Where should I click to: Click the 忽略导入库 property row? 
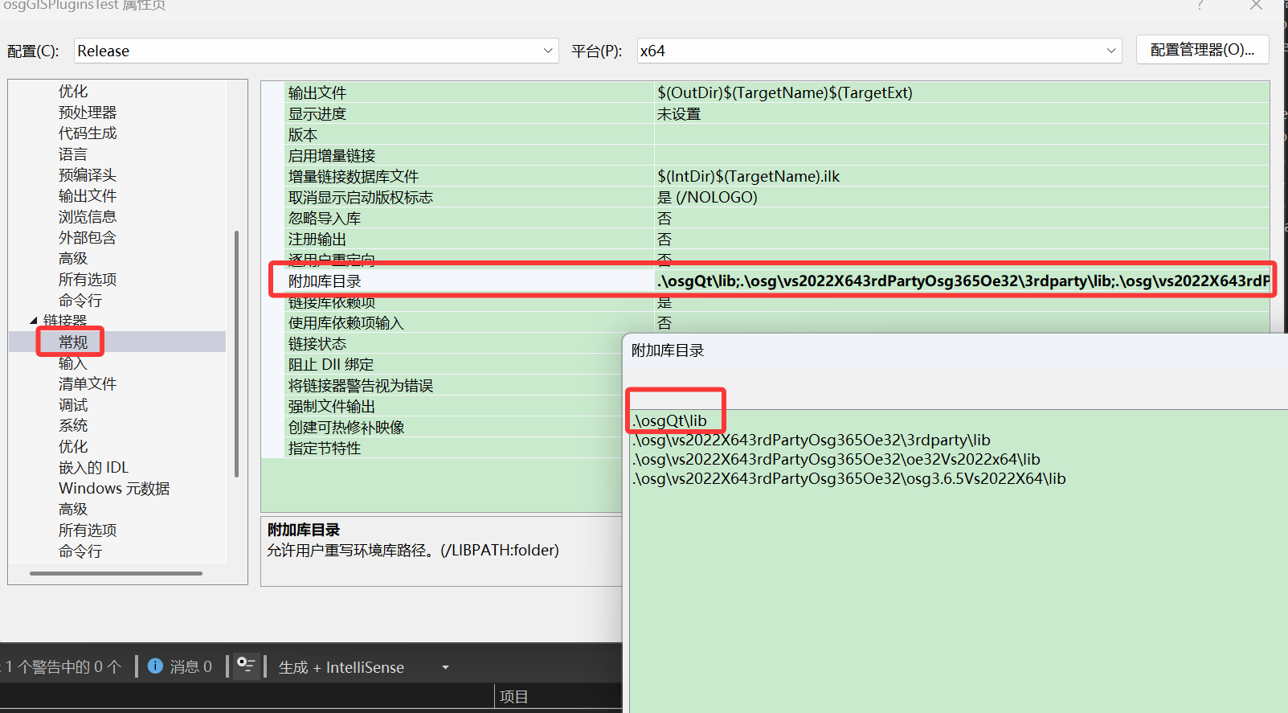point(778,218)
